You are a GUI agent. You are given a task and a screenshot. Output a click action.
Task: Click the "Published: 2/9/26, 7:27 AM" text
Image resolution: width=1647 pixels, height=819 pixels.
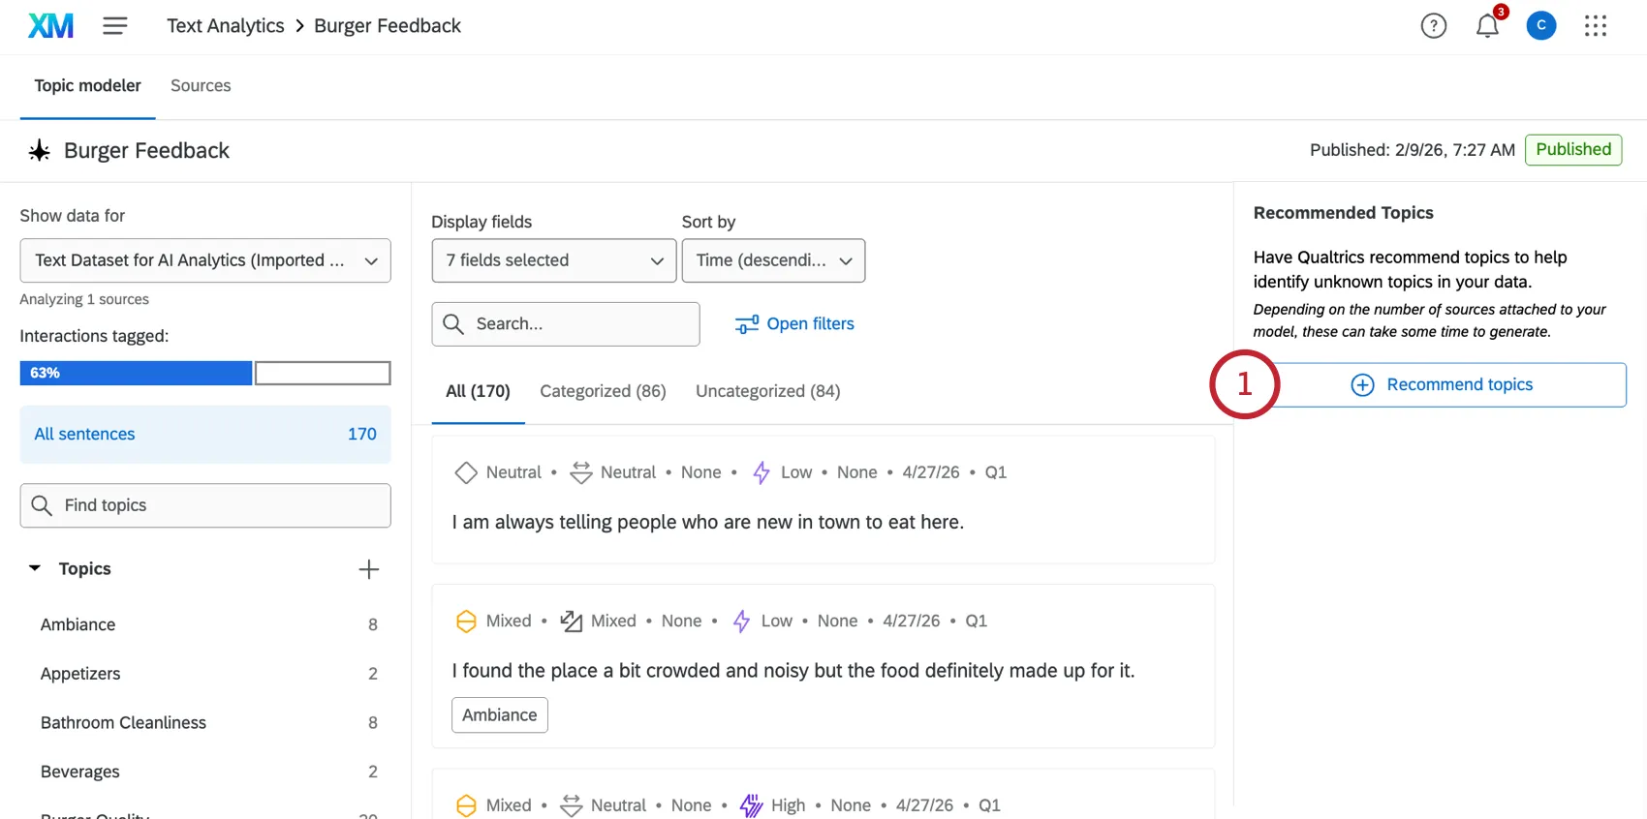(x=1413, y=150)
